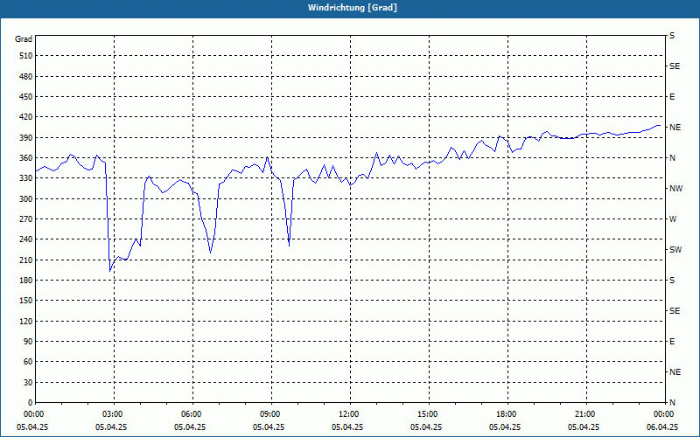Select the 60 degree axis label
Viewport: 700px width, 437px height.
28,362
